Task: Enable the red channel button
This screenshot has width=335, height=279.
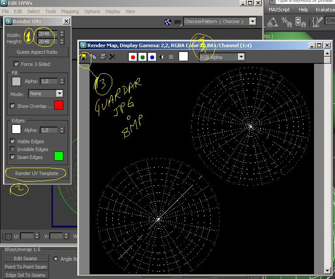Action: (133, 57)
